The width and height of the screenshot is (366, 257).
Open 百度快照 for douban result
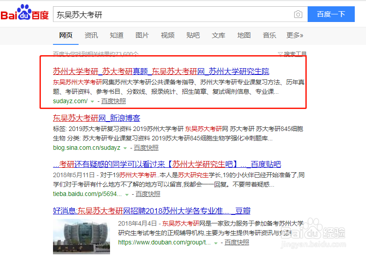coord(237,242)
